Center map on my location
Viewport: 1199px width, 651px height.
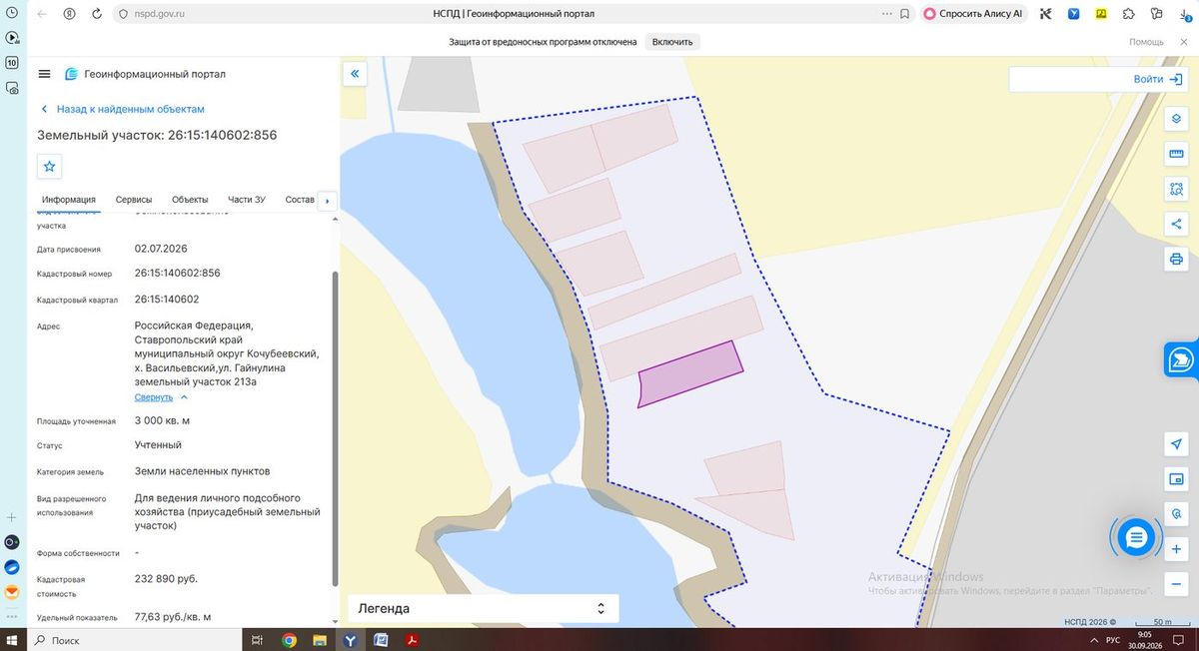click(x=1176, y=444)
